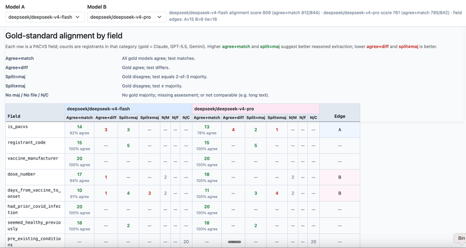Click the pro Split≠maj value 4 for days_from_vaccine_to_onset
The image size is (466, 248).
point(277,193)
